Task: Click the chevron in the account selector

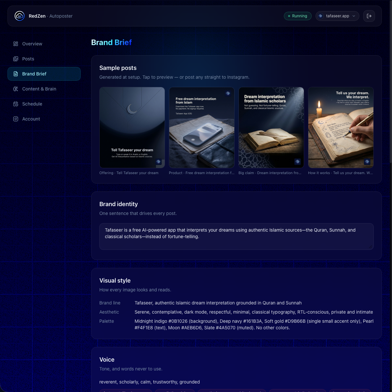Action: pos(354,16)
